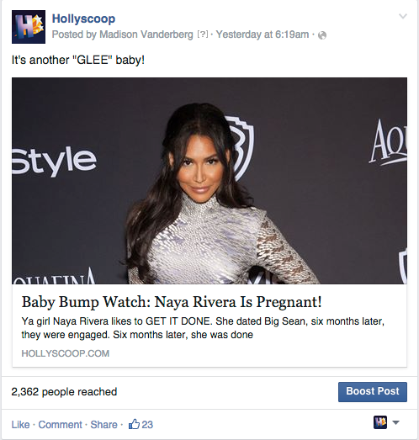Viewport: 419px width, 440px height.
Task: Open Madison Vanderberg's profile link
Action: (146, 34)
